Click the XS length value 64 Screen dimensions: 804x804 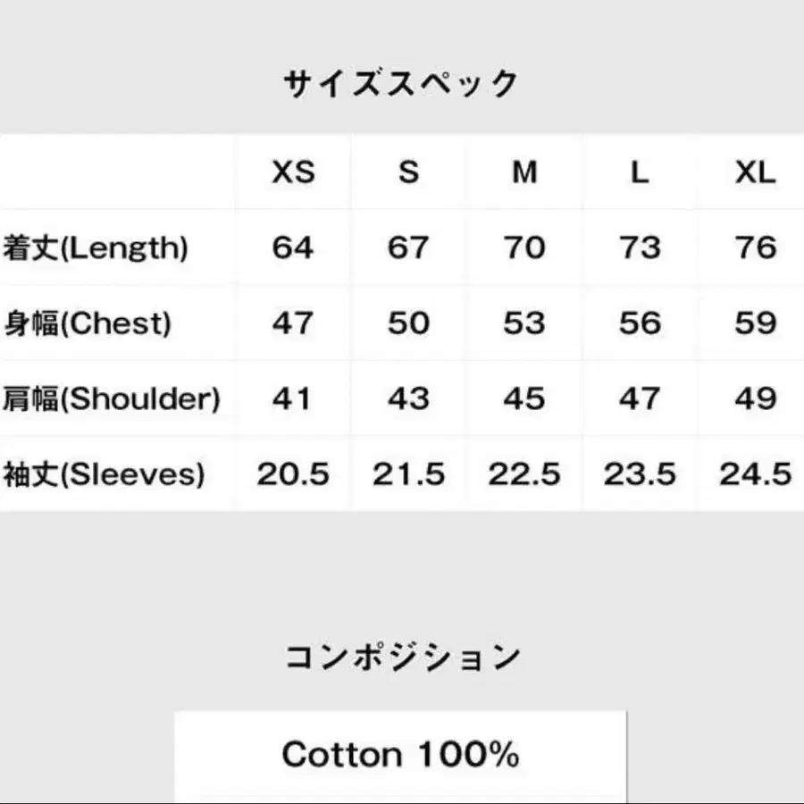click(293, 247)
